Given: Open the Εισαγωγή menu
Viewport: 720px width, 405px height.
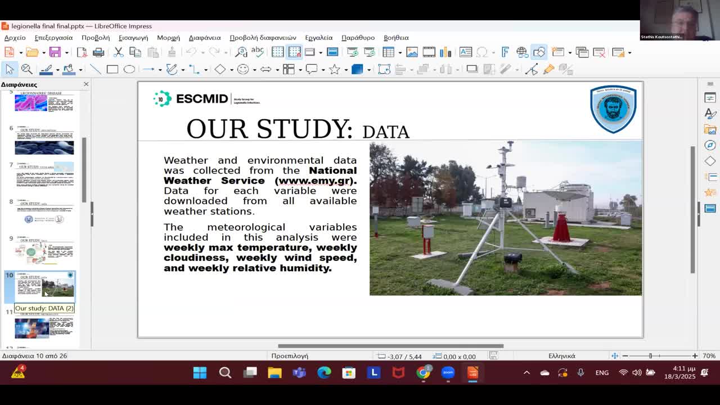Looking at the screenshot, I should click(133, 38).
